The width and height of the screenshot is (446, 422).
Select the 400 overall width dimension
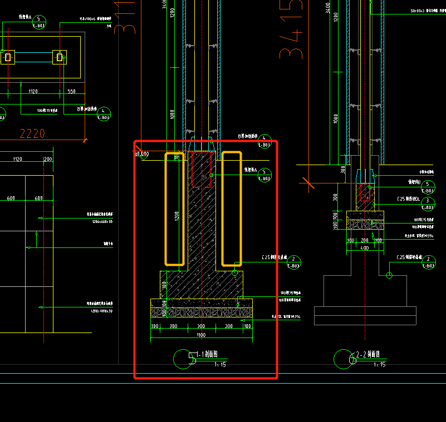365,248
